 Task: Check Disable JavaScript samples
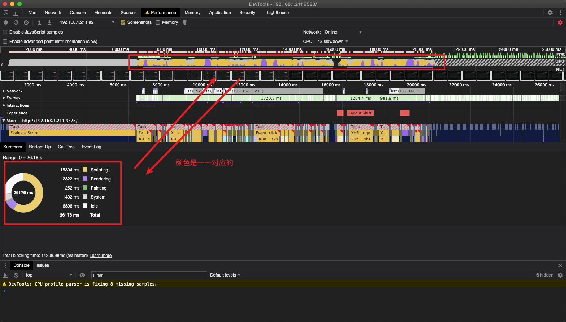point(5,32)
